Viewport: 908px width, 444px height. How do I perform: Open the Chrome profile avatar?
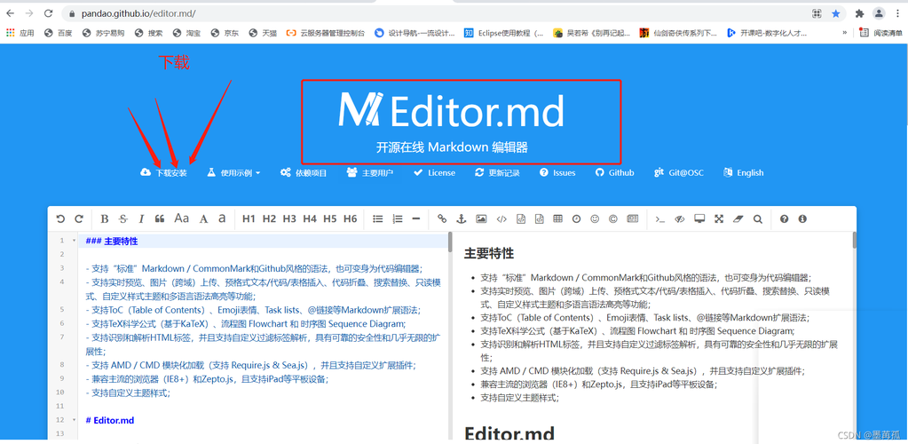tap(879, 13)
